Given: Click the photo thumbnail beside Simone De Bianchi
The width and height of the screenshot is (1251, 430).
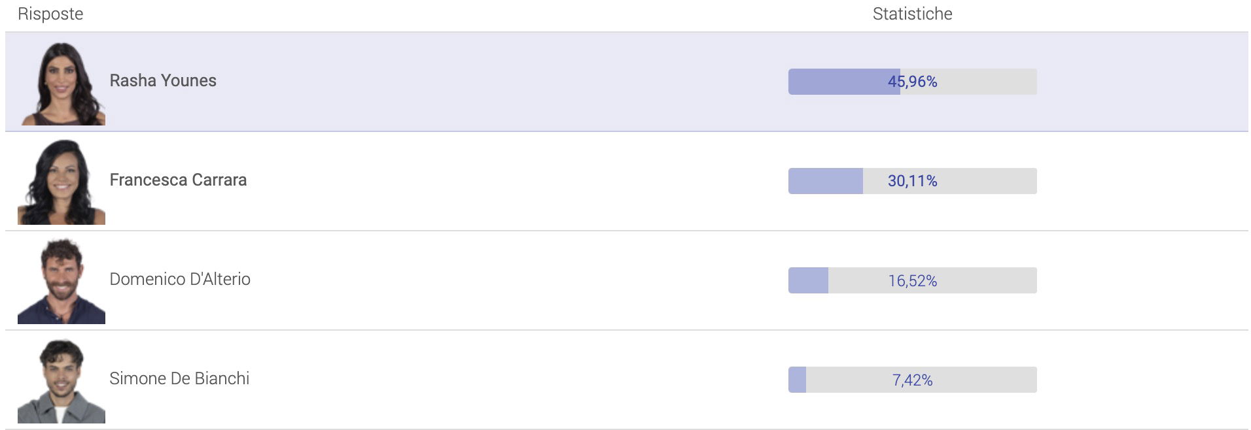Looking at the screenshot, I should click(62, 380).
